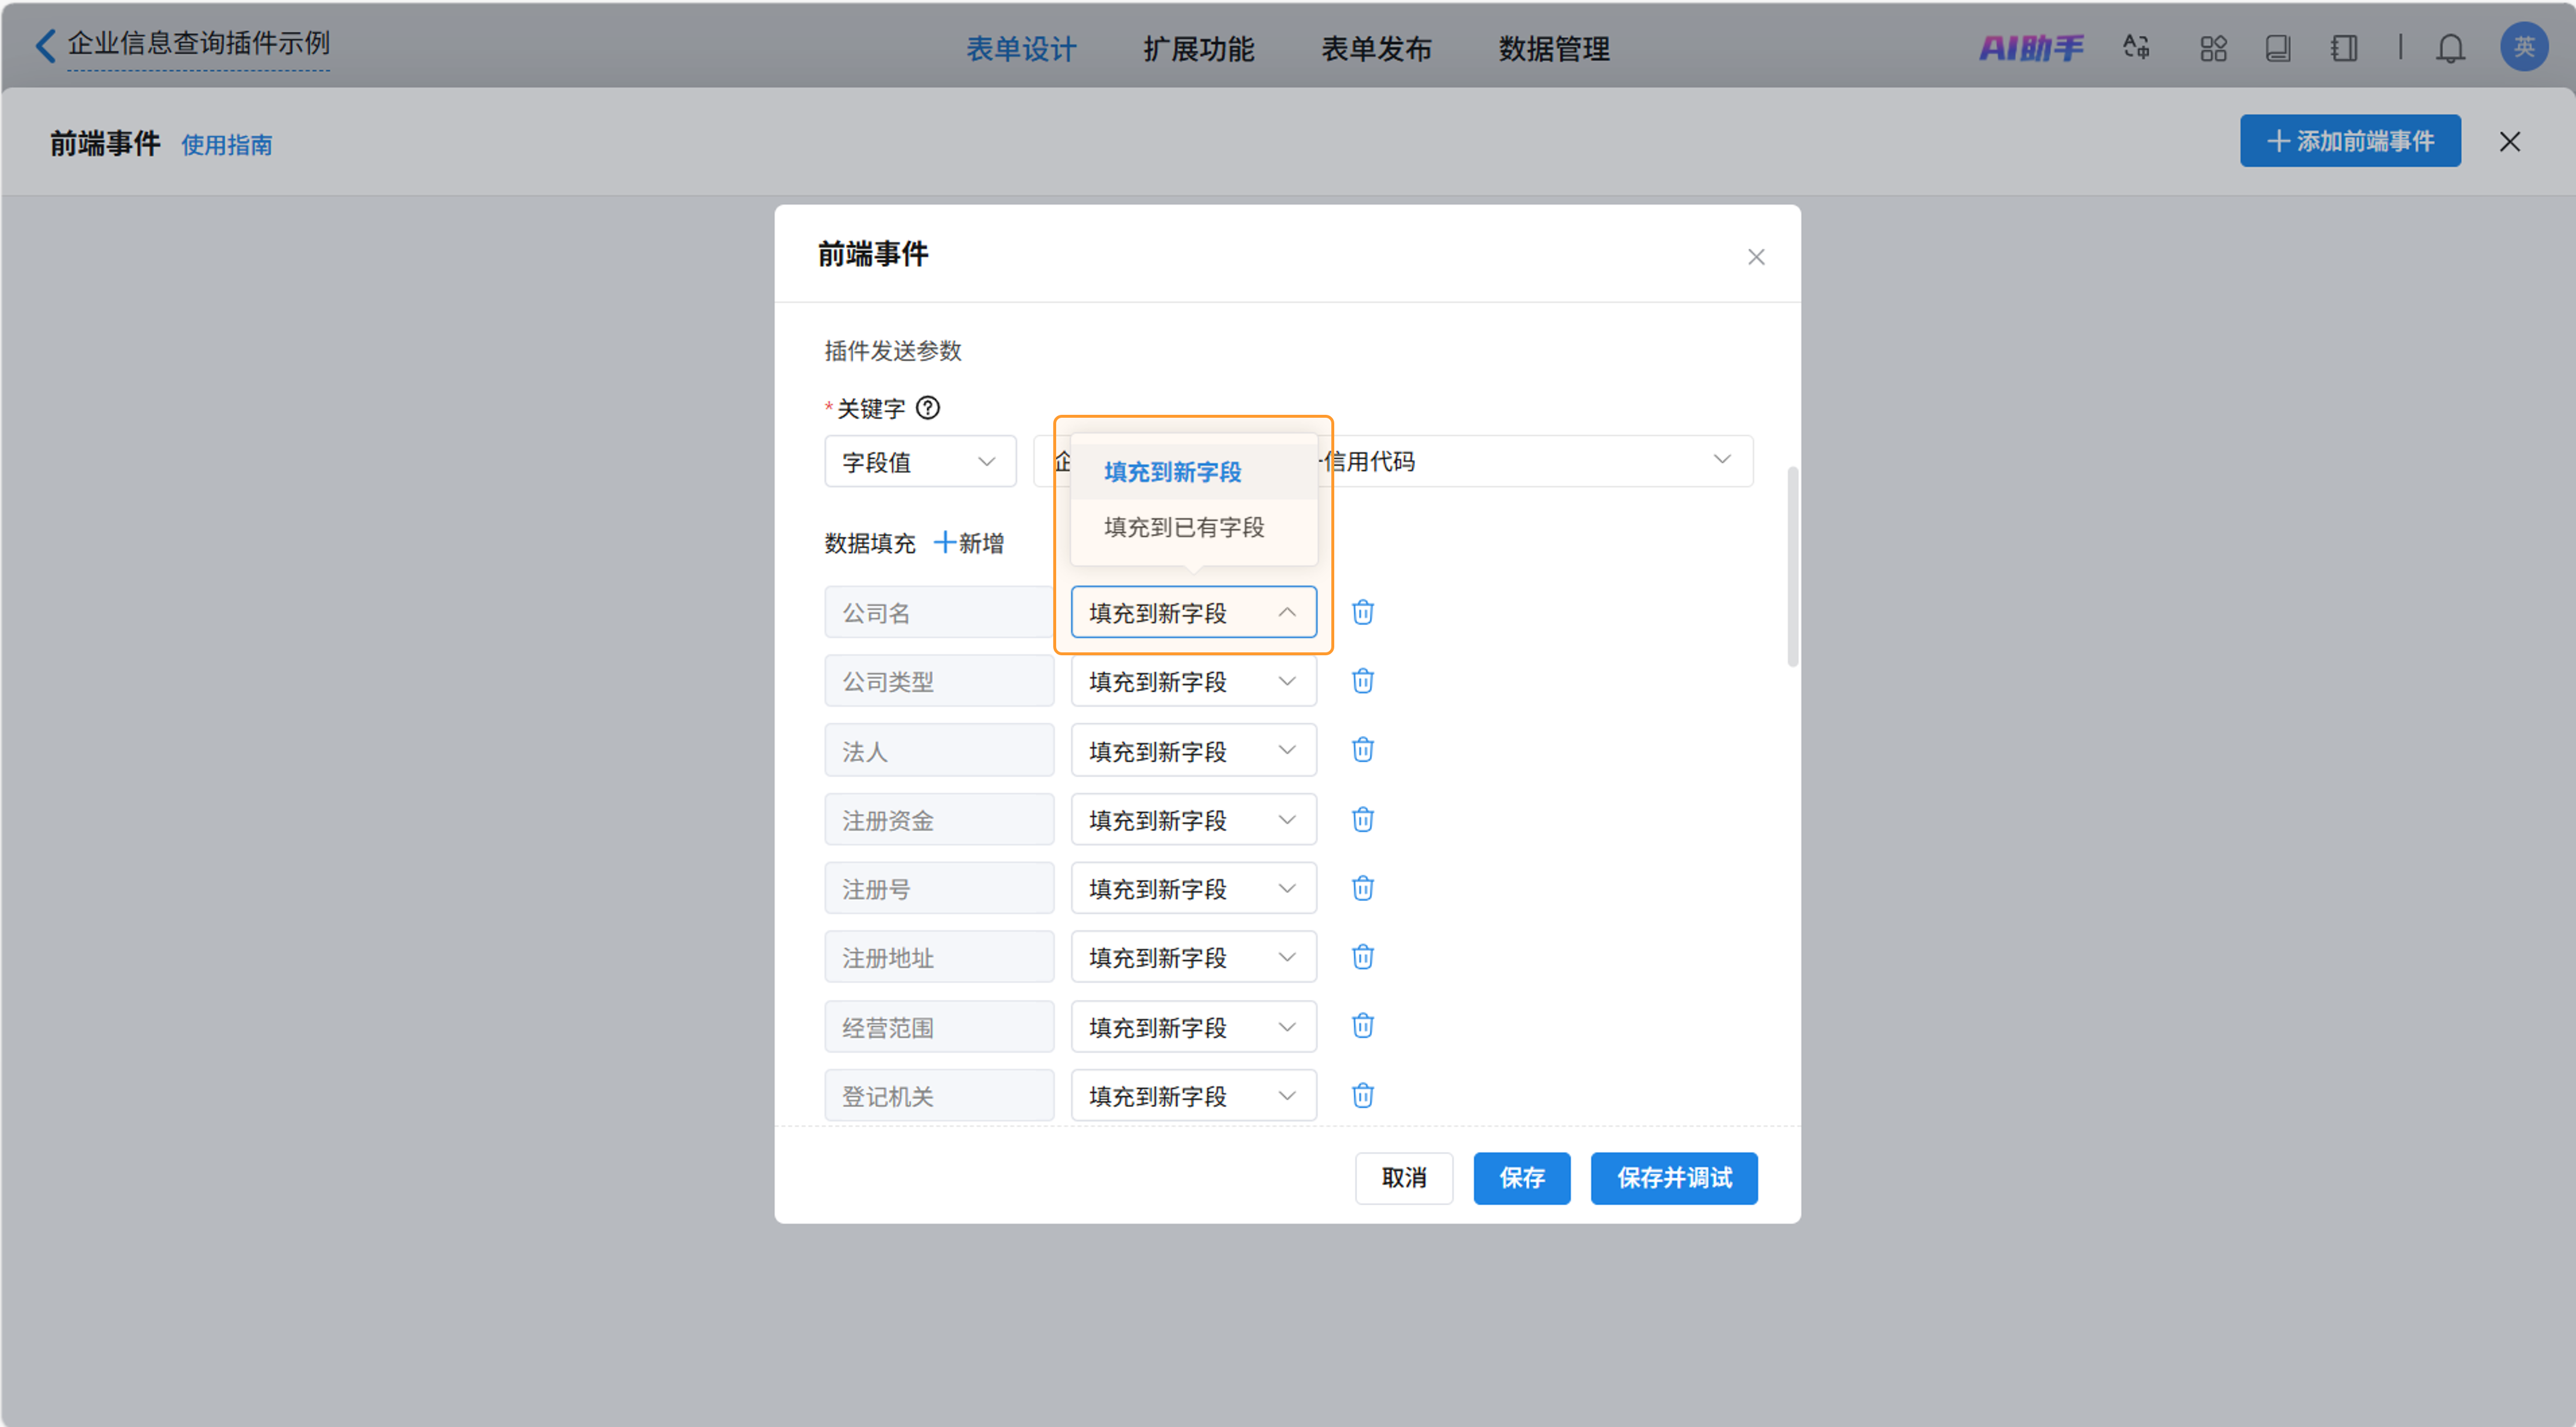Choose 填充到已有字段 option in list
The width and height of the screenshot is (2576, 1427).
pos(1184,527)
